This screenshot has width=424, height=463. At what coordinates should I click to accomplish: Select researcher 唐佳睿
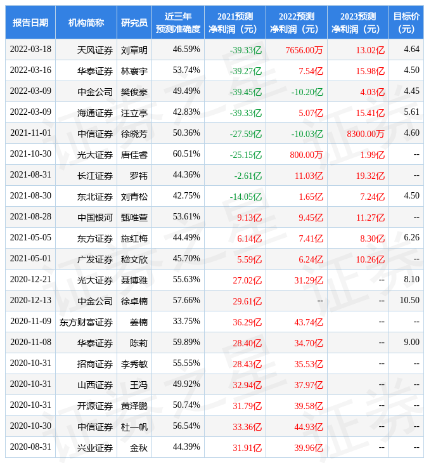[134, 155]
